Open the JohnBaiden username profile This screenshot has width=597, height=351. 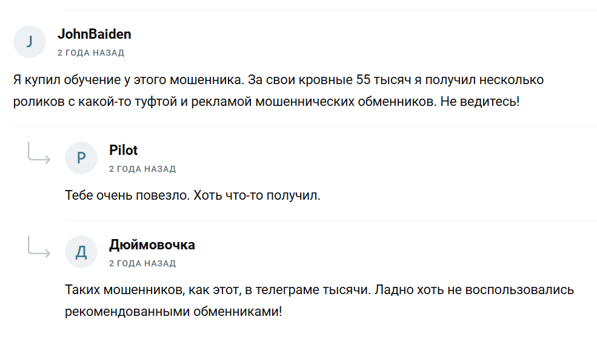pos(94,34)
